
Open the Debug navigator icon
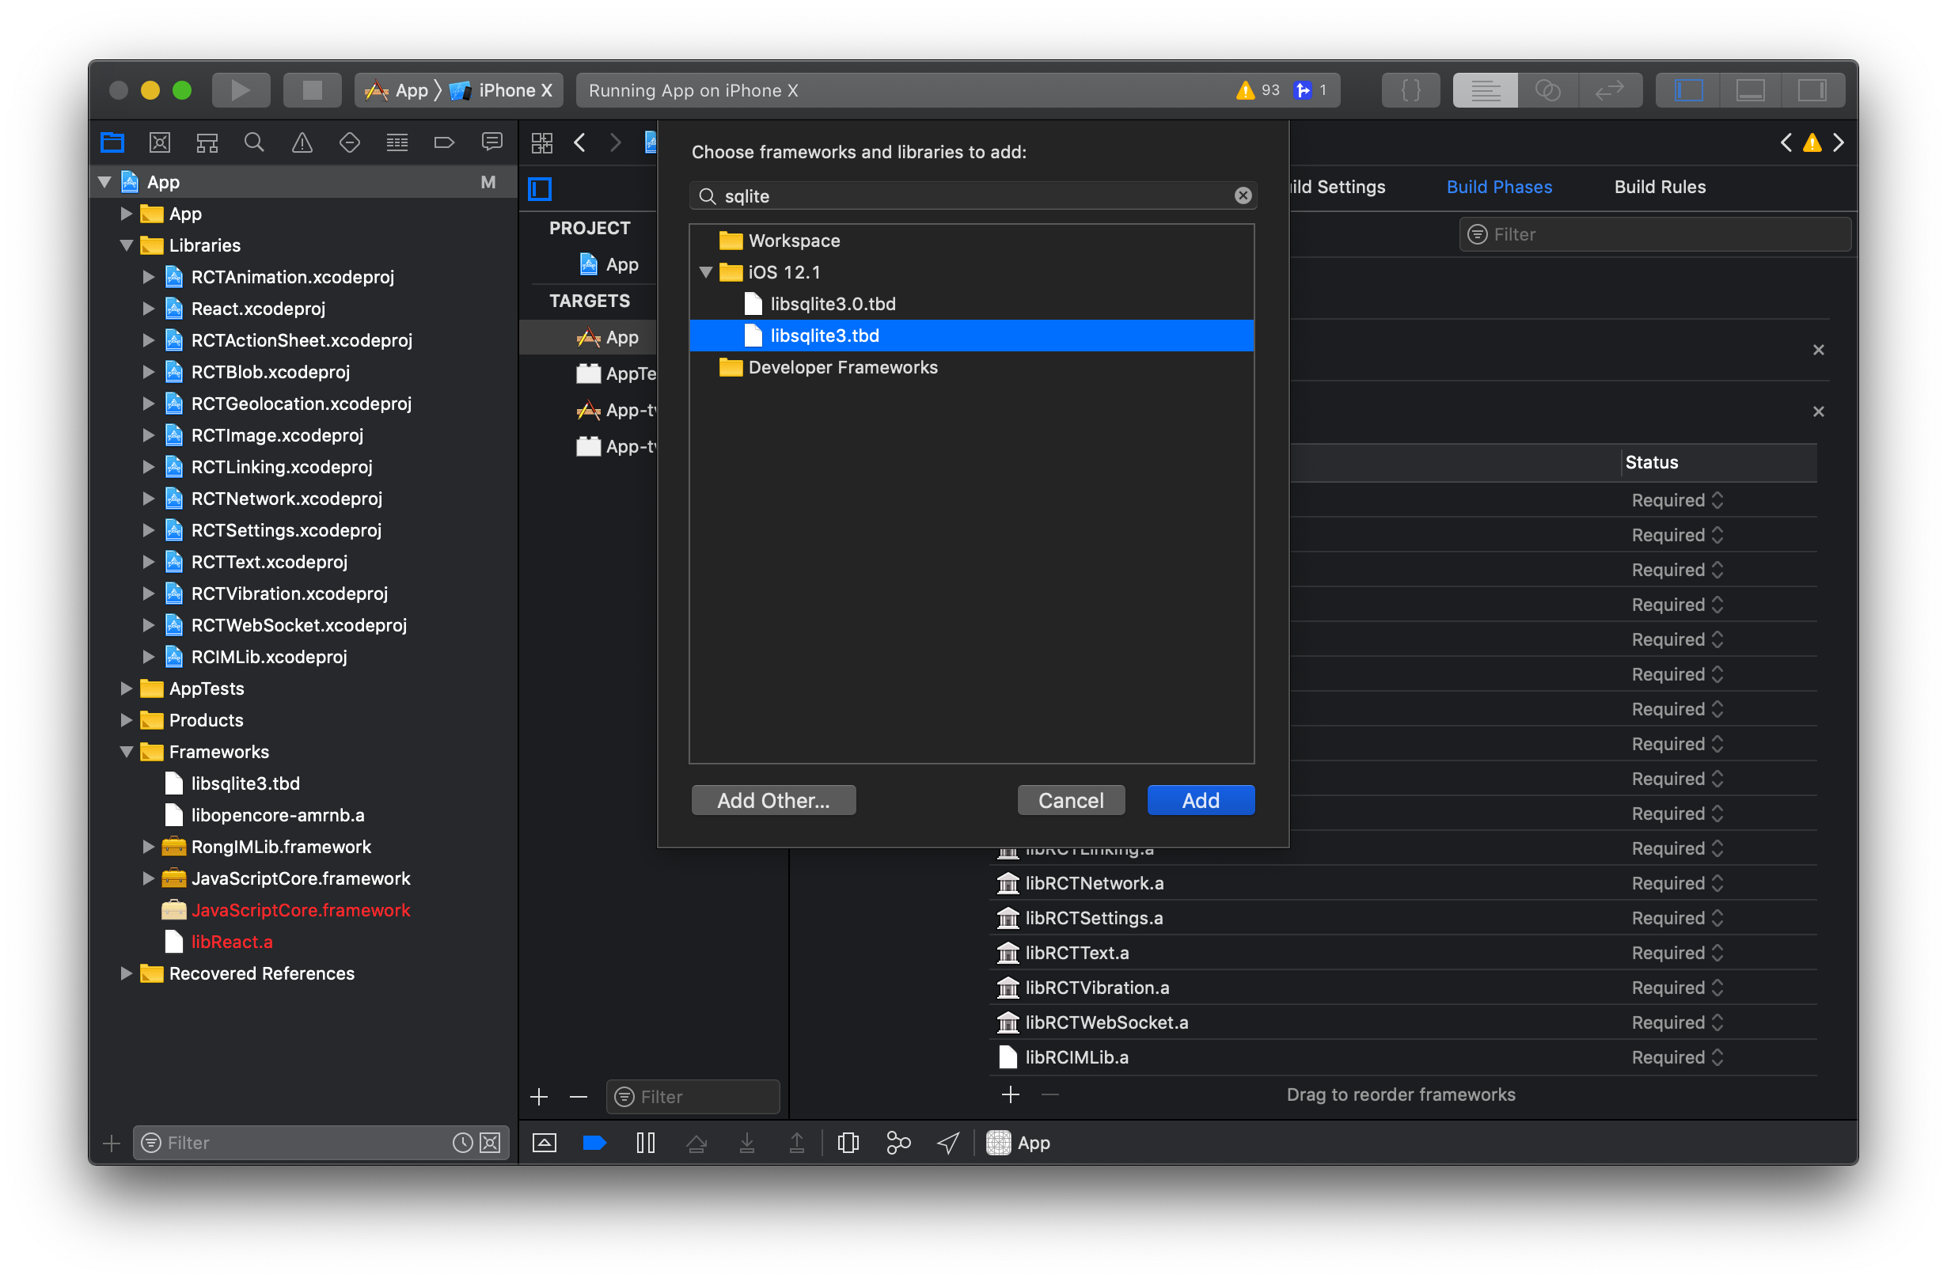point(397,143)
